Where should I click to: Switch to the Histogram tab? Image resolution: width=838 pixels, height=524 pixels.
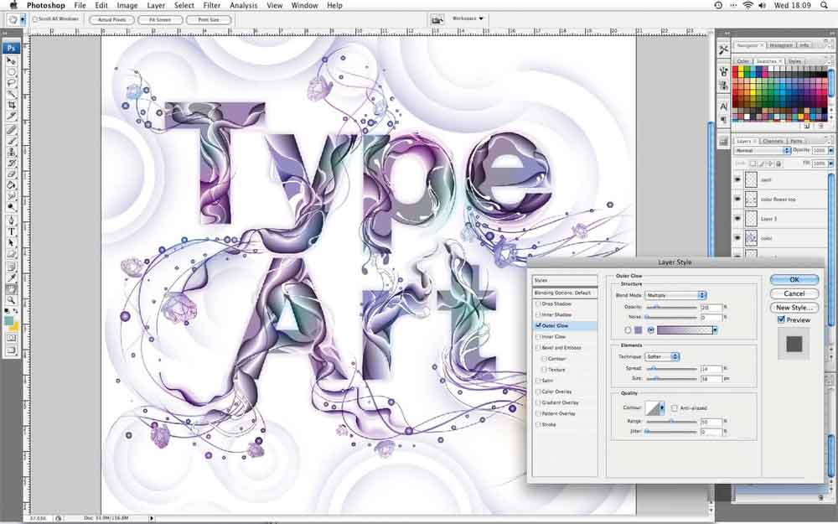(x=781, y=45)
